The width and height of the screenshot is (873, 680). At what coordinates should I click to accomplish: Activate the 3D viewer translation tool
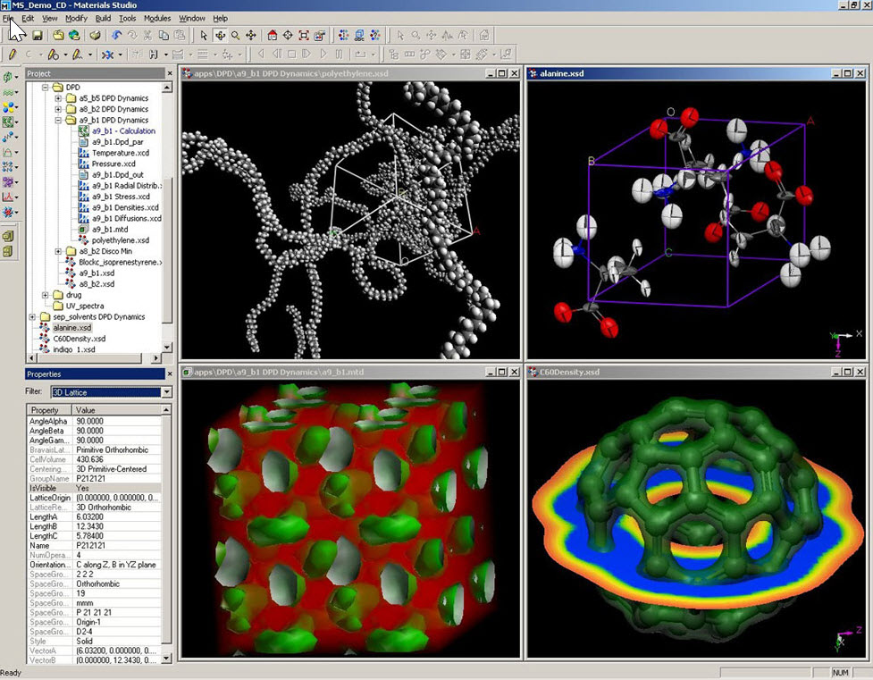coord(251,36)
